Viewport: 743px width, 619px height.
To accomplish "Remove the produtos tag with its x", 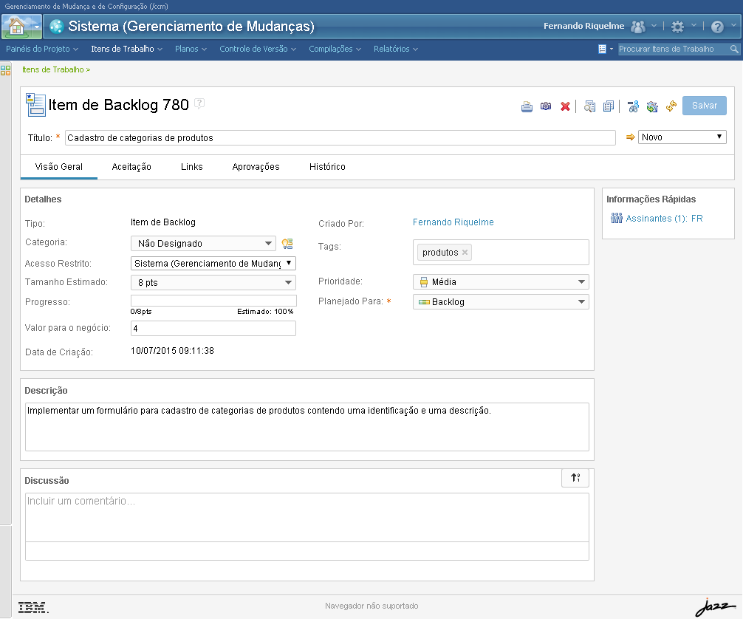I will tap(465, 252).
